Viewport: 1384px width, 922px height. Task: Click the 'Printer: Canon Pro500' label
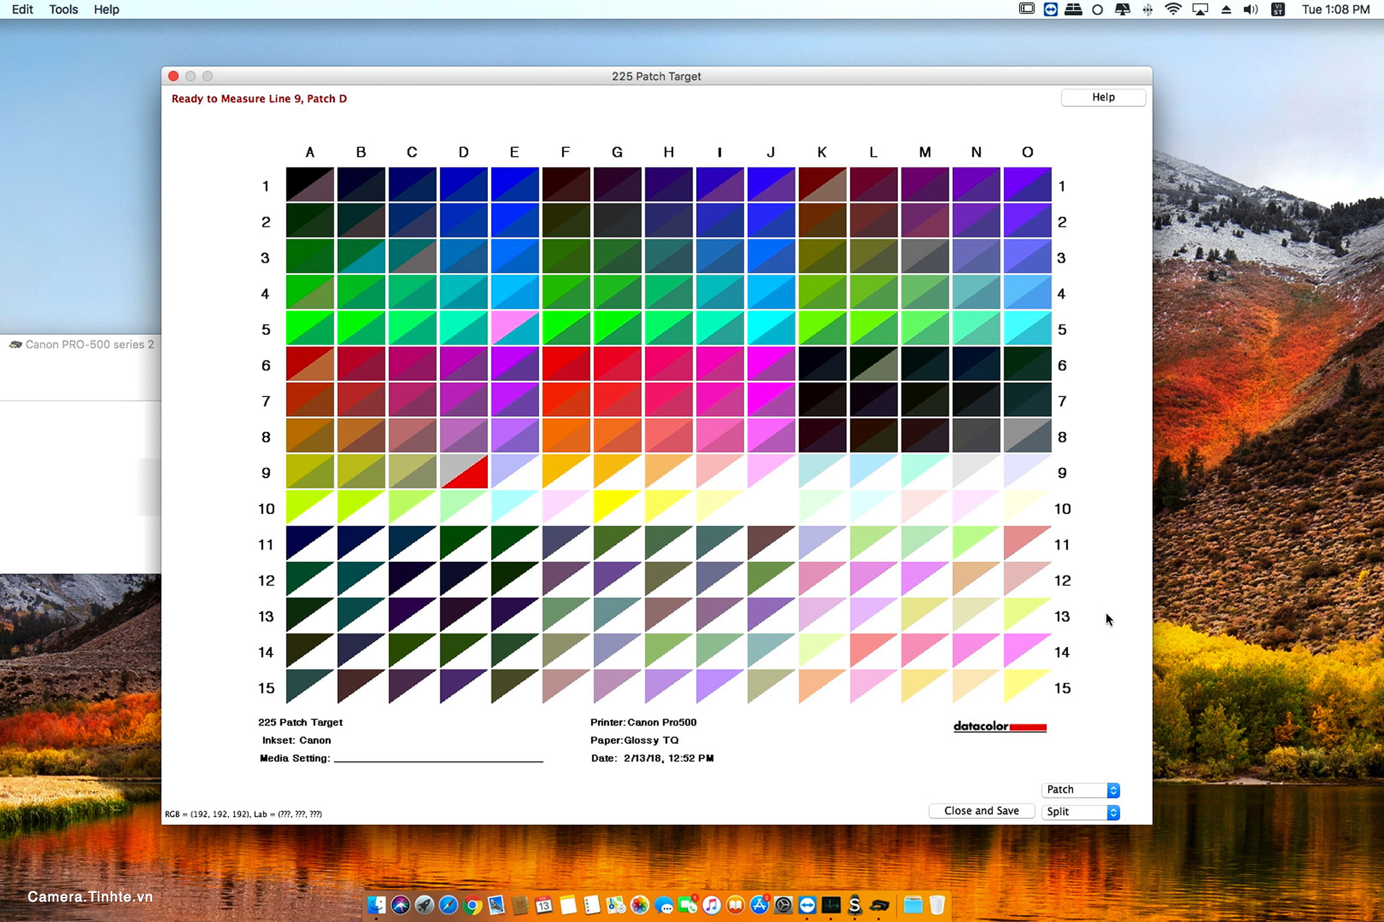[x=643, y=722]
